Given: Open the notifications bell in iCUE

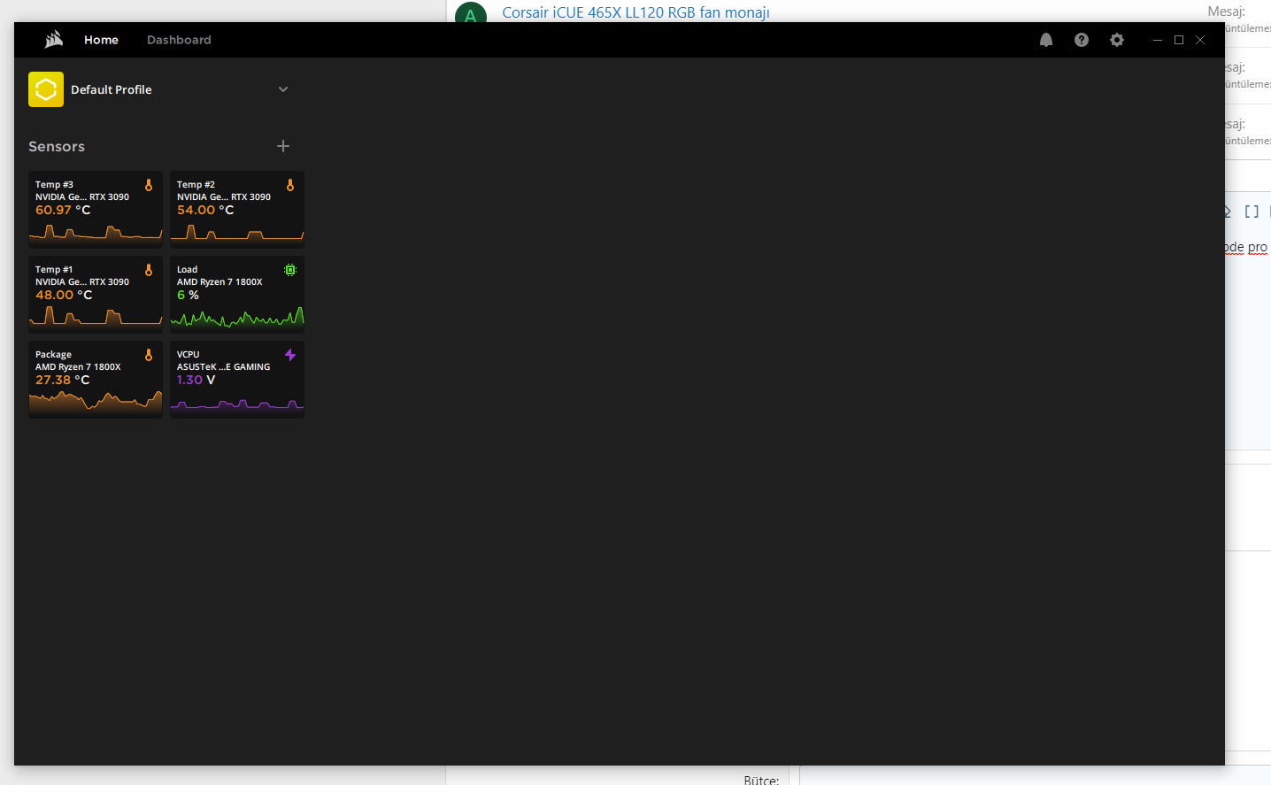Looking at the screenshot, I should (x=1046, y=40).
